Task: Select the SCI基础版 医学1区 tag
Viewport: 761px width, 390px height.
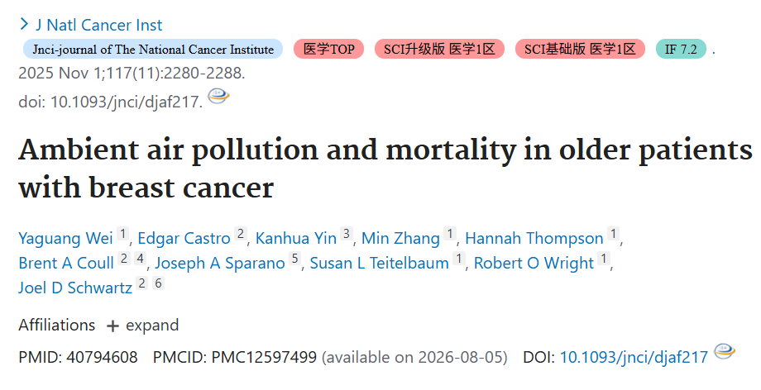Action: pos(580,49)
